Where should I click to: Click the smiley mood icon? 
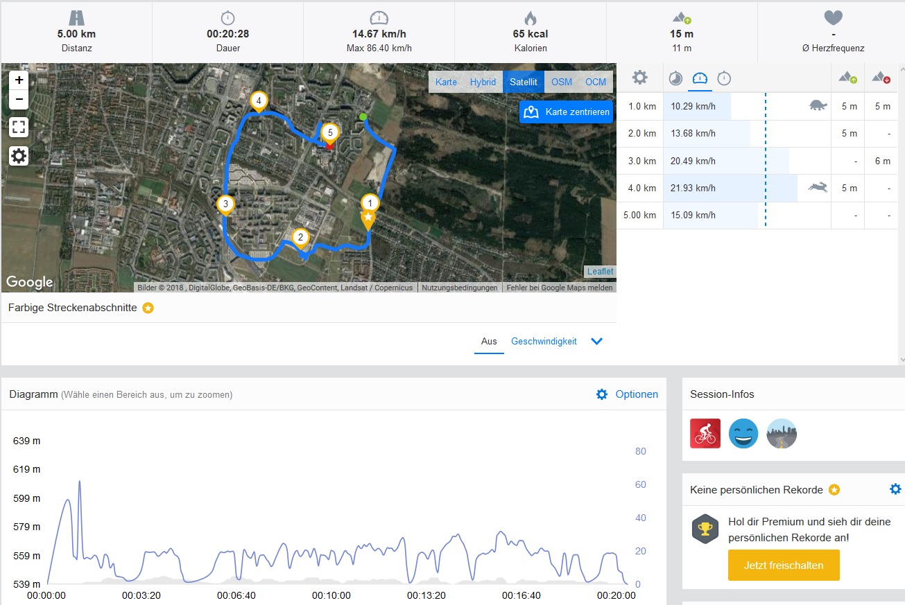(743, 434)
